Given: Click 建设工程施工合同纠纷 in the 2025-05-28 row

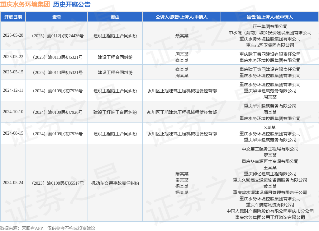Looking at the screenshot, I should click(x=115, y=36).
